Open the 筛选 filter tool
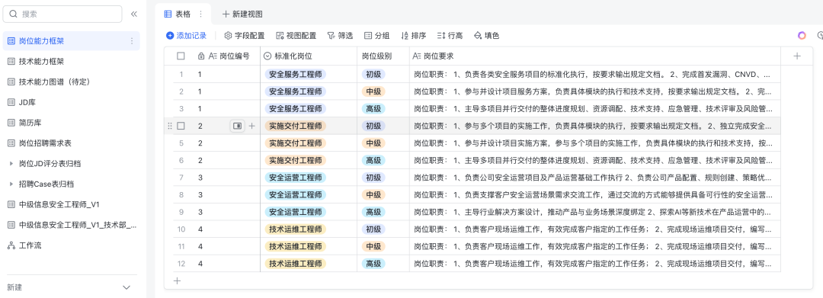This screenshot has height=298, width=823. [340, 36]
